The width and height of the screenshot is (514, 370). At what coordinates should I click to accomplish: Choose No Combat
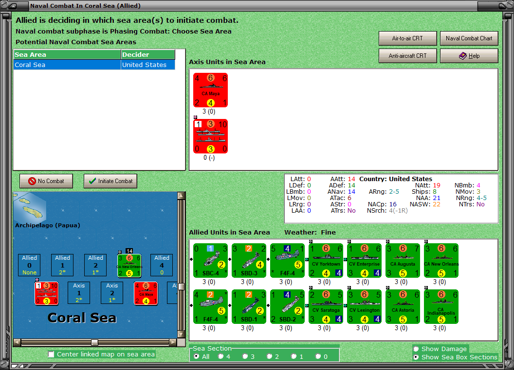click(x=46, y=181)
